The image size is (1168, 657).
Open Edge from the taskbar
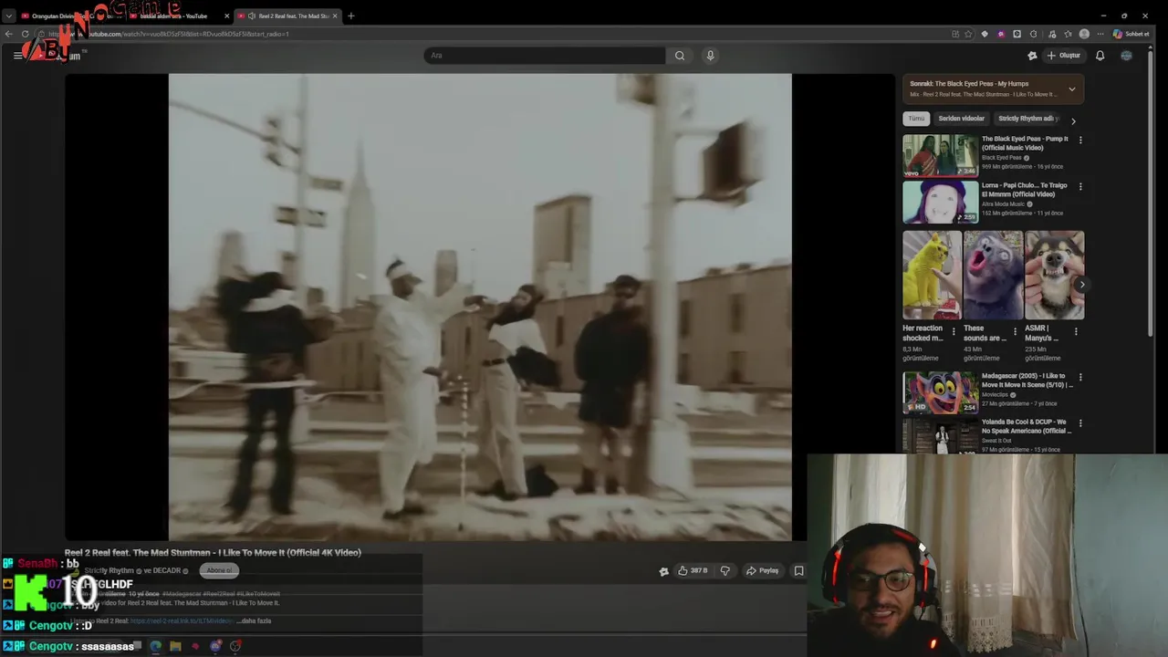click(155, 646)
